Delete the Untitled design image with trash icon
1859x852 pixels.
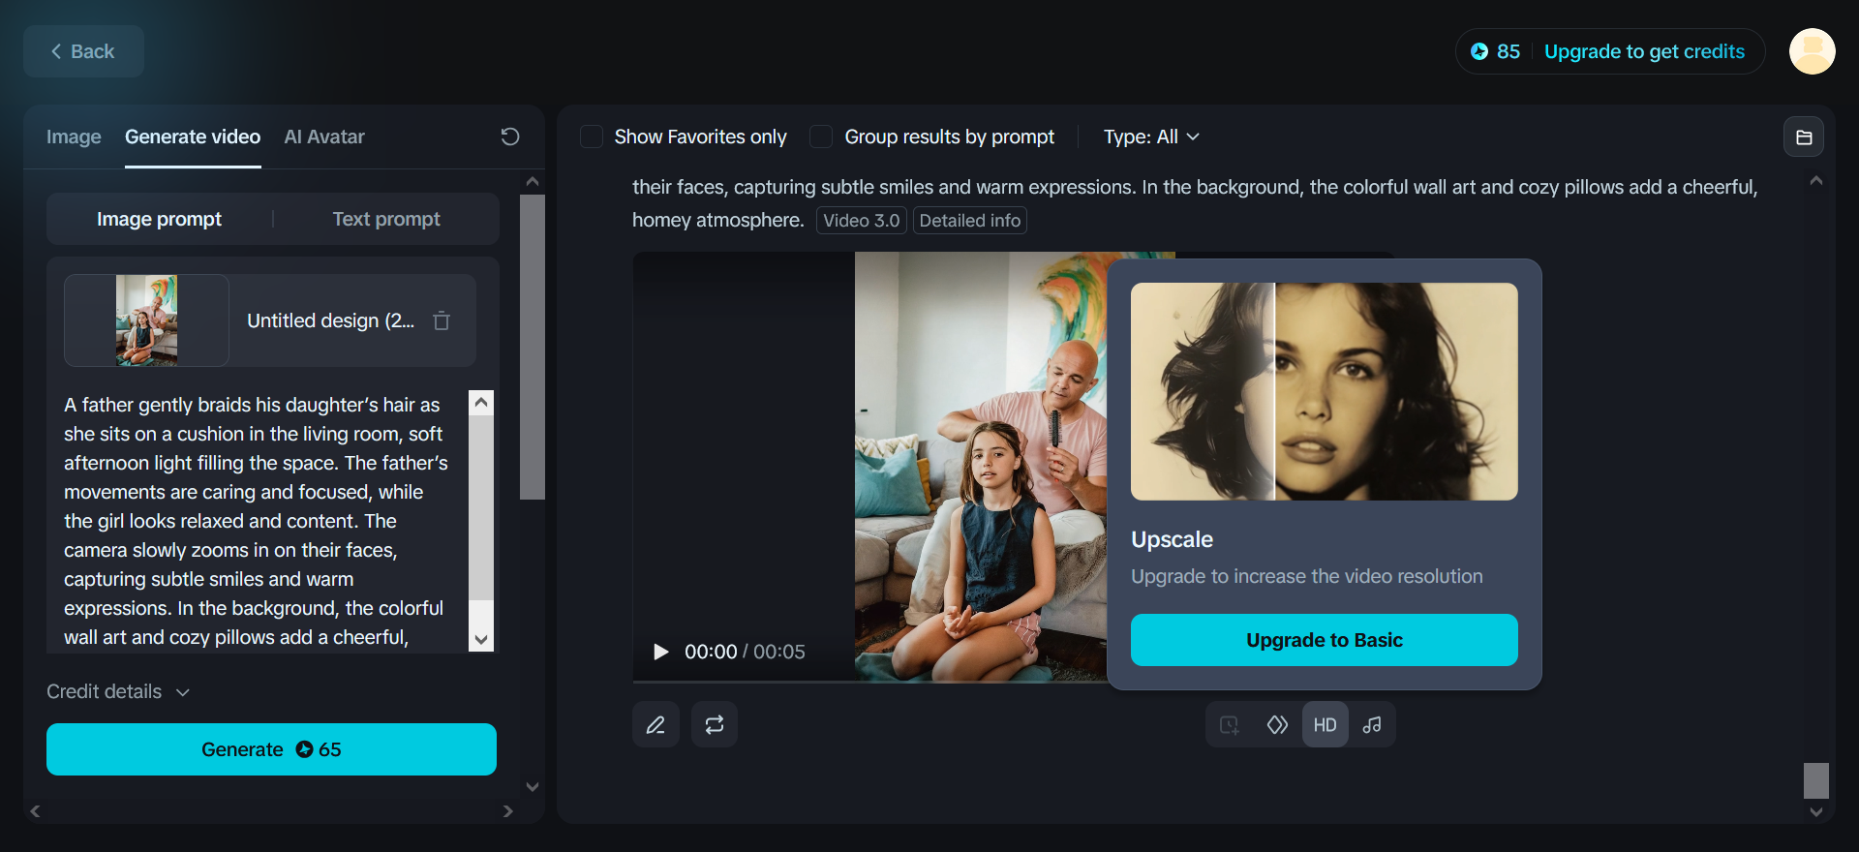click(442, 320)
